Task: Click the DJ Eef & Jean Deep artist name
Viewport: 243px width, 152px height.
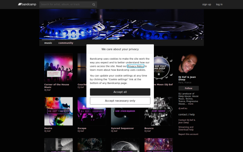Action: (187, 78)
